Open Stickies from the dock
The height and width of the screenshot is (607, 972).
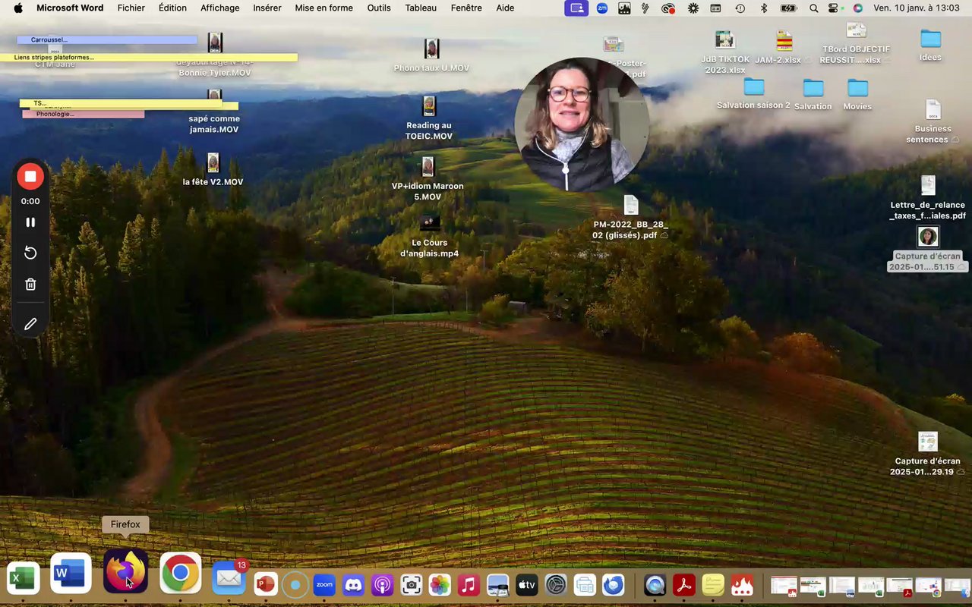(x=713, y=584)
